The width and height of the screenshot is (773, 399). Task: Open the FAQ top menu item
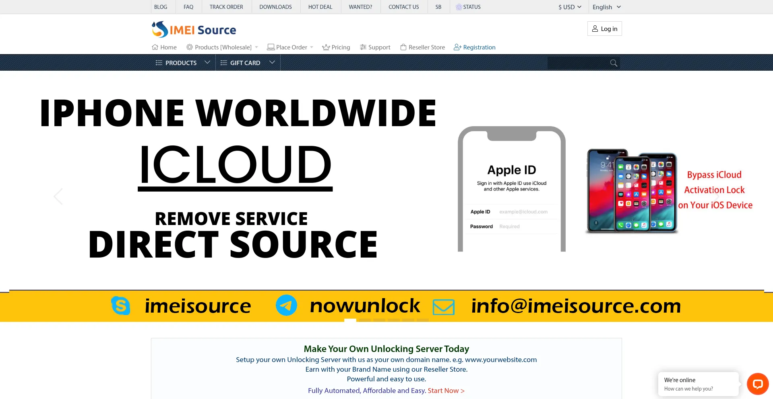pyautogui.click(x=188, y=7)
